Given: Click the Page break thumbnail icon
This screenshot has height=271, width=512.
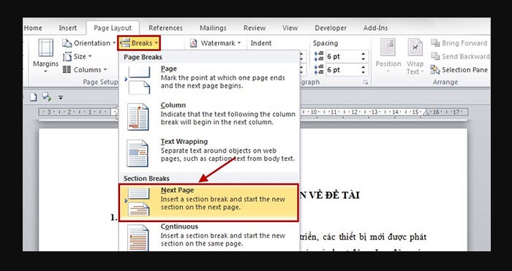Looking at the screenshot, I should coord(138,80).
